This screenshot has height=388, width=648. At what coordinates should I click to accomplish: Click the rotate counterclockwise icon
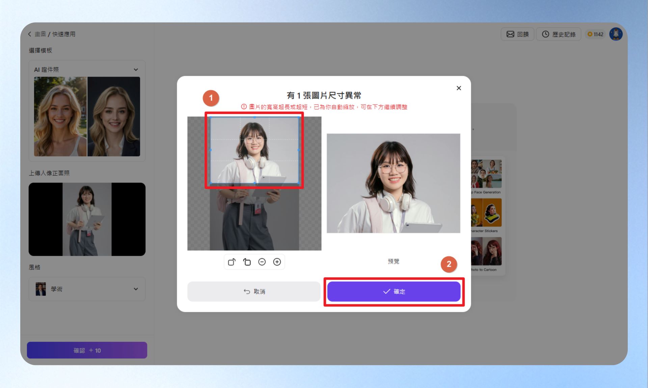point(247,262)
